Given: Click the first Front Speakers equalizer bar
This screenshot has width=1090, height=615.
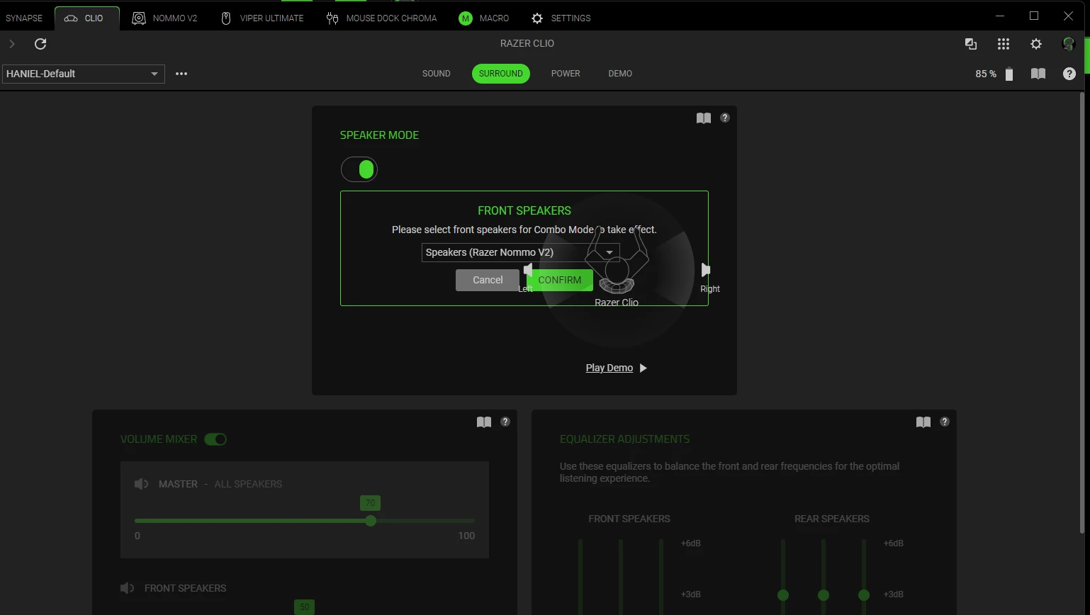Looking at the screenshot, I should 580,576.
